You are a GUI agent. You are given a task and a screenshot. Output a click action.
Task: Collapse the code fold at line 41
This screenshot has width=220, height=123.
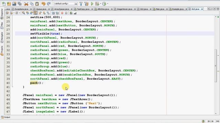pyautogui.click(x=12, y=87)
